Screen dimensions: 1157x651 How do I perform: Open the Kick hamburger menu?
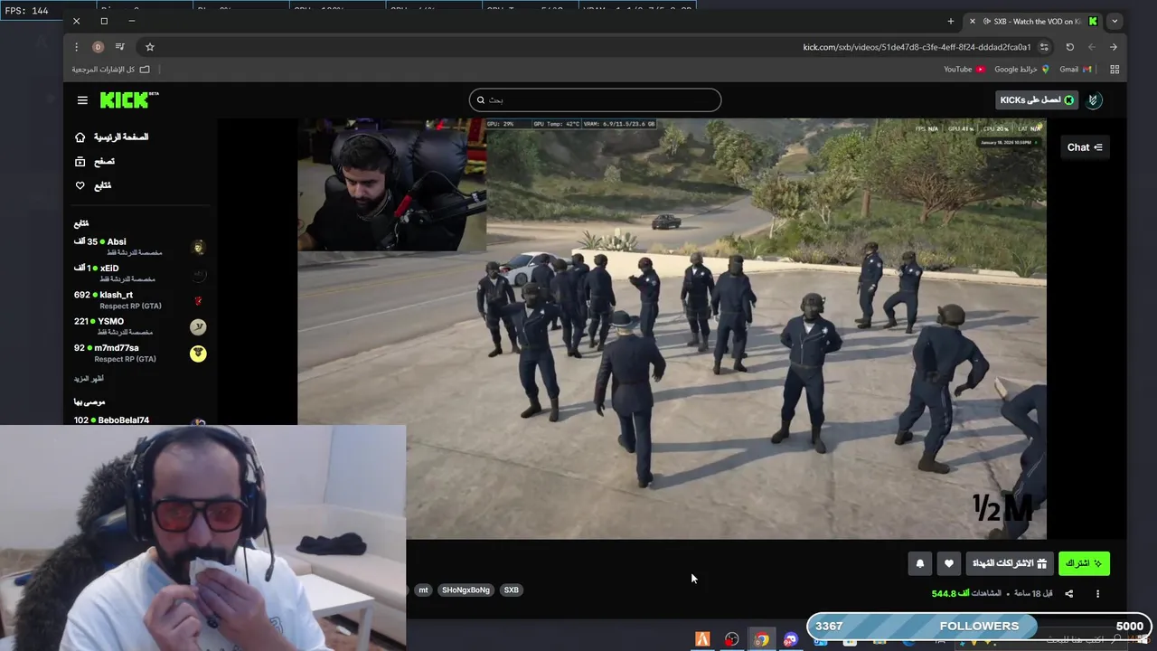82,100
